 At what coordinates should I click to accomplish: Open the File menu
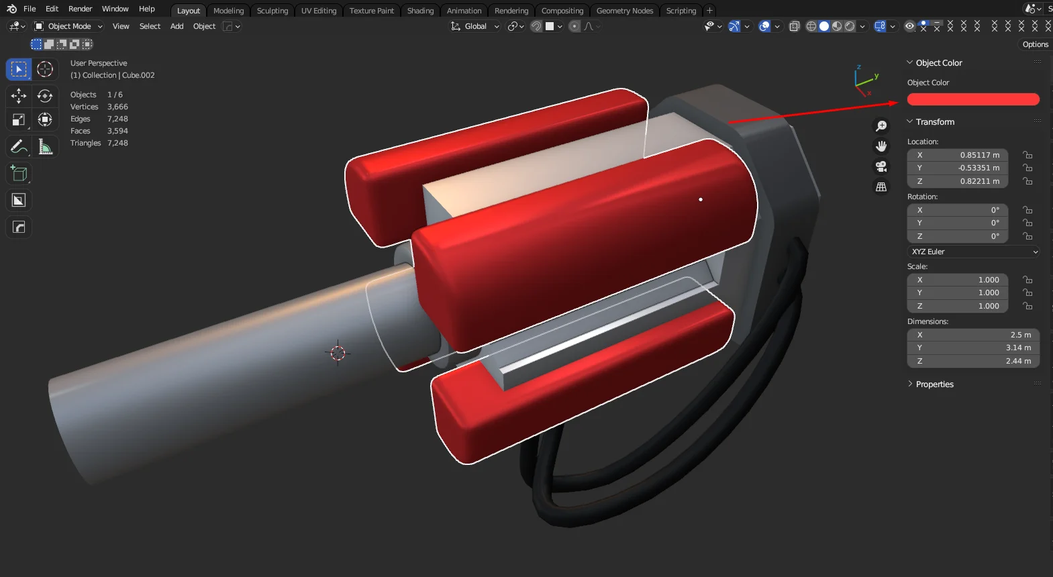pyautogui.click(x=30, y=9)
